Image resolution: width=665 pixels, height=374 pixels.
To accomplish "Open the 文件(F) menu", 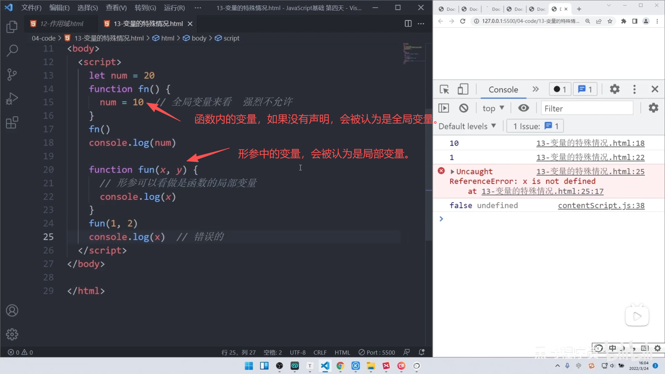I will (x=31, y=8).
